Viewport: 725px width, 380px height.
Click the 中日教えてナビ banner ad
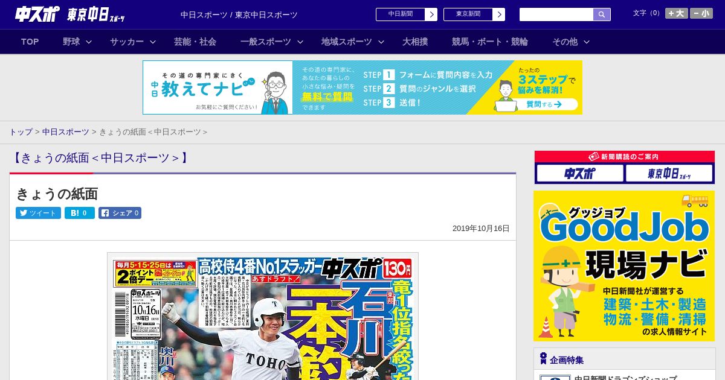point(362,87)
